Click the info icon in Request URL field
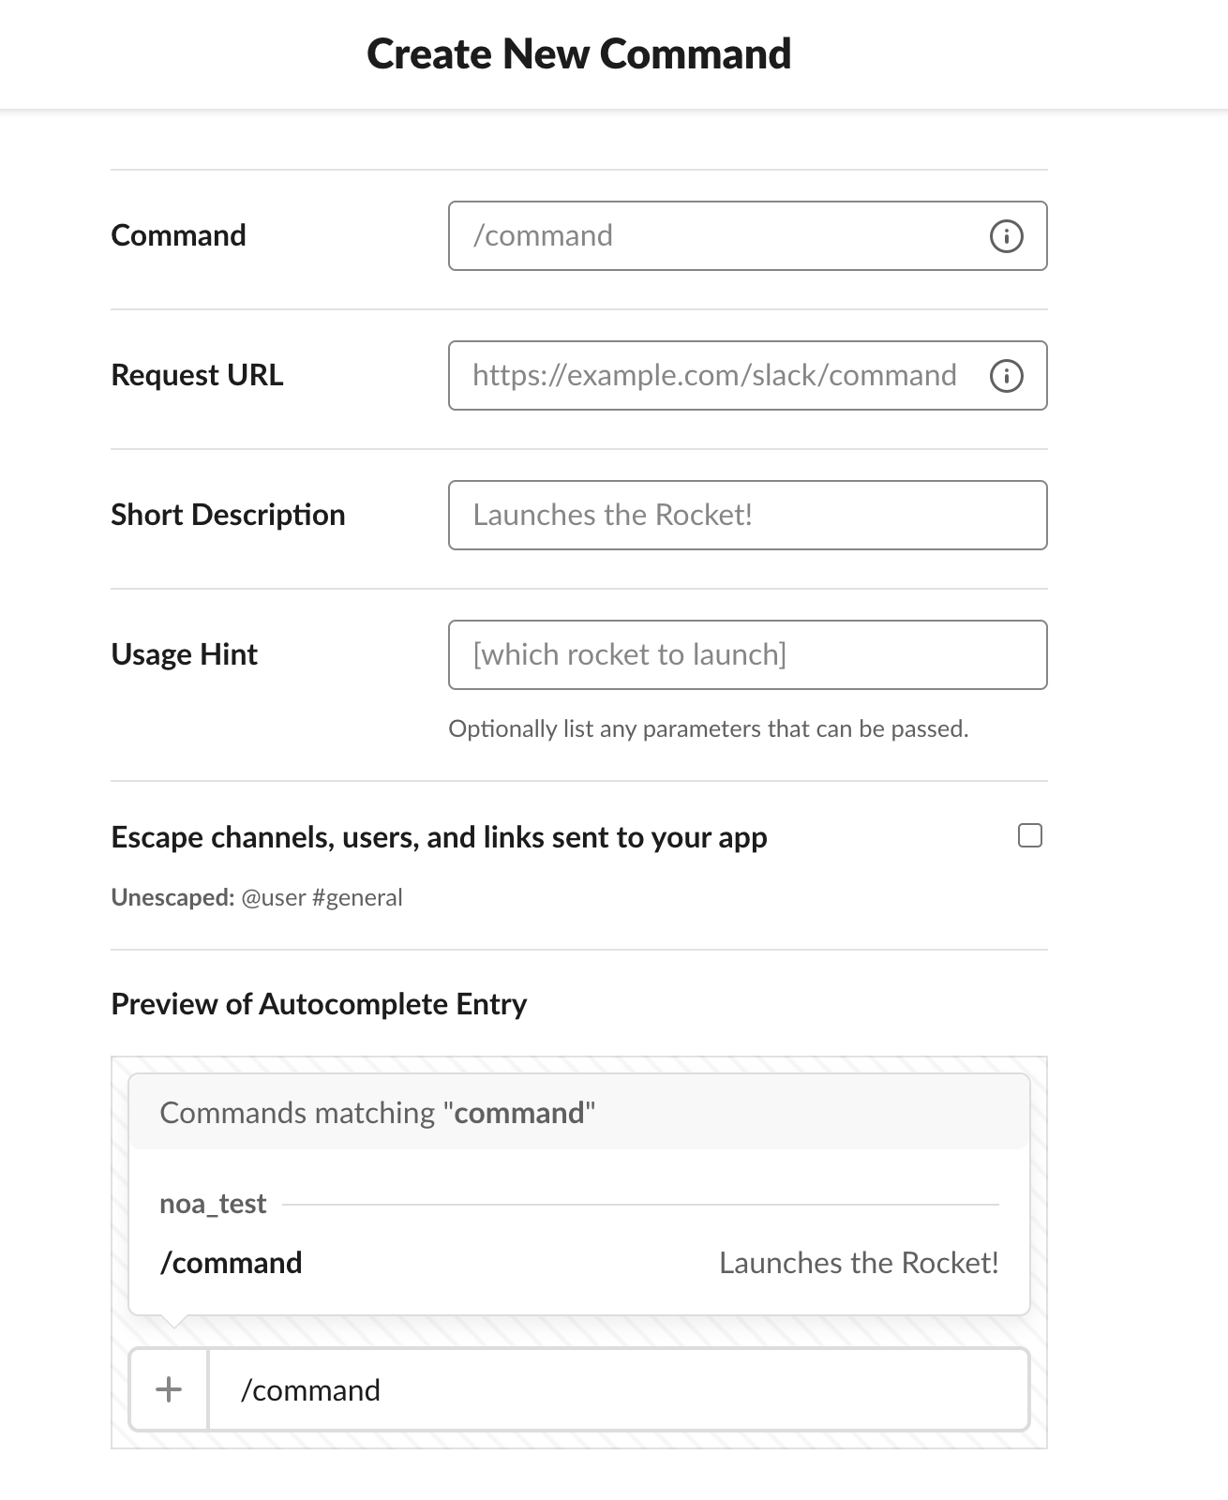Image resolution: width=1228 pixels, height=1500 pixels. coord(1006,376)
